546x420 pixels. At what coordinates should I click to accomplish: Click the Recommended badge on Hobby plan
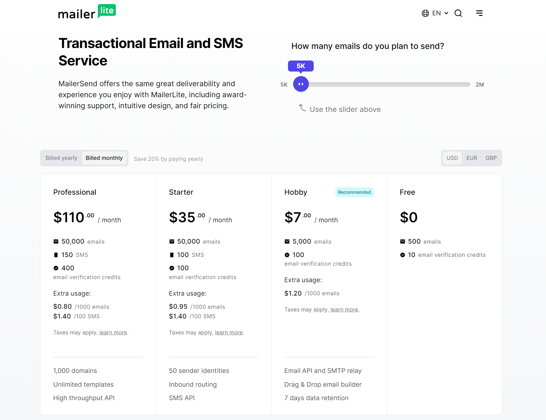click(x=354, y=192)
